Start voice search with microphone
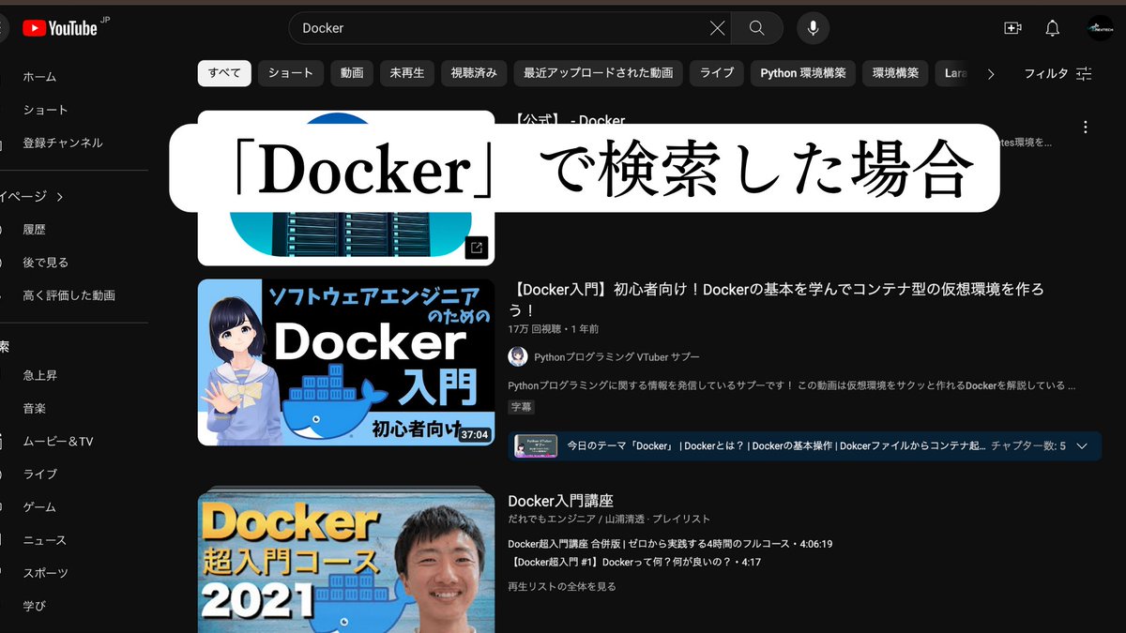Image resolution: width=1126 pixels, height=633 pixels. tap(813, 28)
